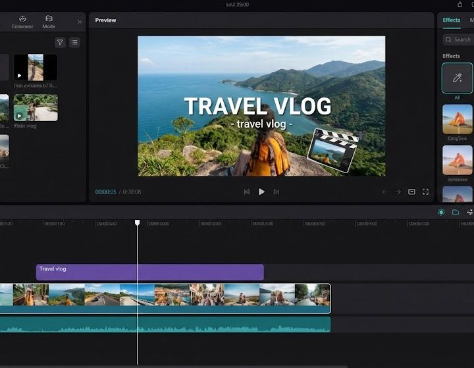Select the All effects magic wand tile
The image size is (474, 368).
pyautogui.click(x=457, y=78)
